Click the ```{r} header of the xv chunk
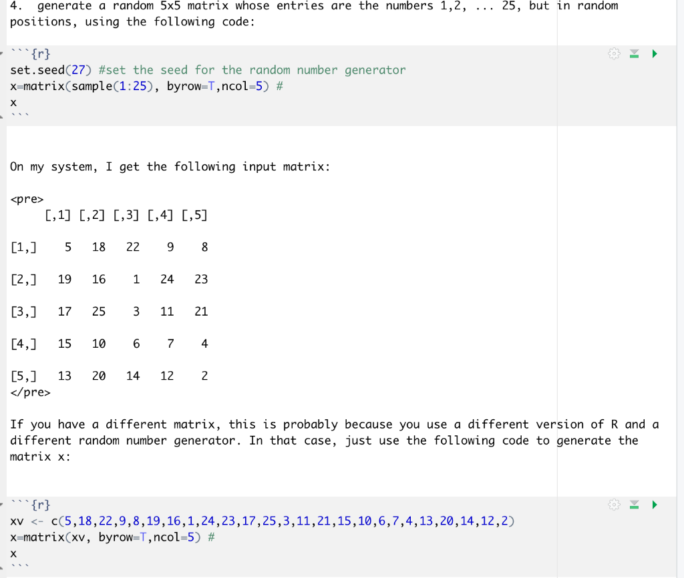The height and width of the screenshot is (578, 684). coord(31,505)
